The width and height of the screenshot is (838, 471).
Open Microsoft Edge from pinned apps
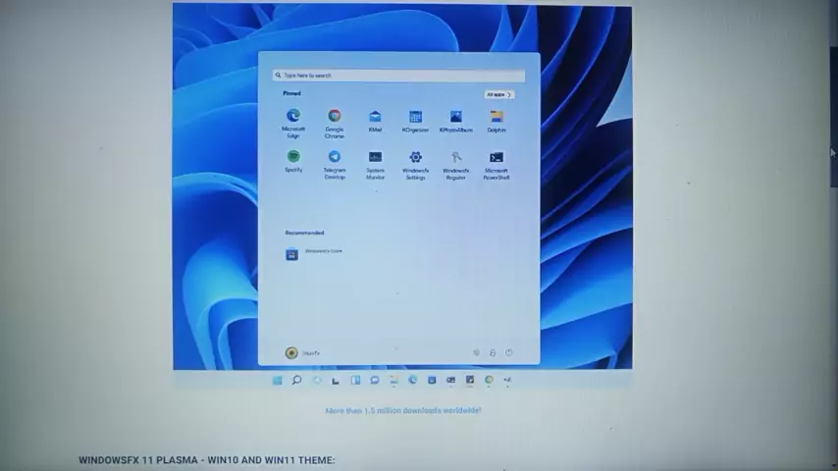click(x=292, y=123)
